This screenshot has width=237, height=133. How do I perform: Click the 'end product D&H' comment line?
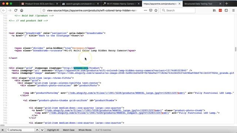[x=28, y=21]
